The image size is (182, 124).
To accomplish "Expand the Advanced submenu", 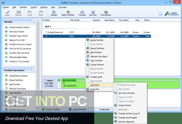I will point(100,85).
